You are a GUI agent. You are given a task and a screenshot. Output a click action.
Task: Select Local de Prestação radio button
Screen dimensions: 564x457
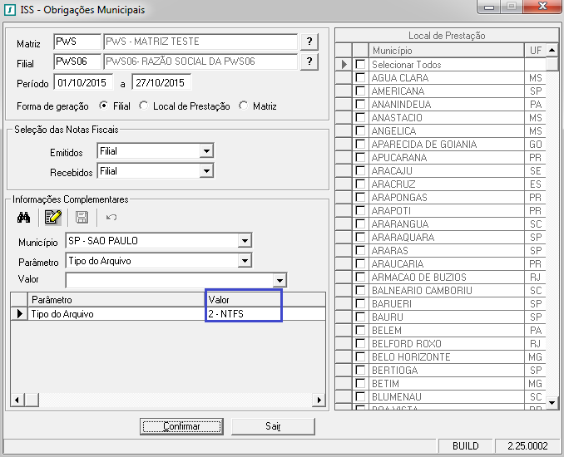click(x=144, y=106)
